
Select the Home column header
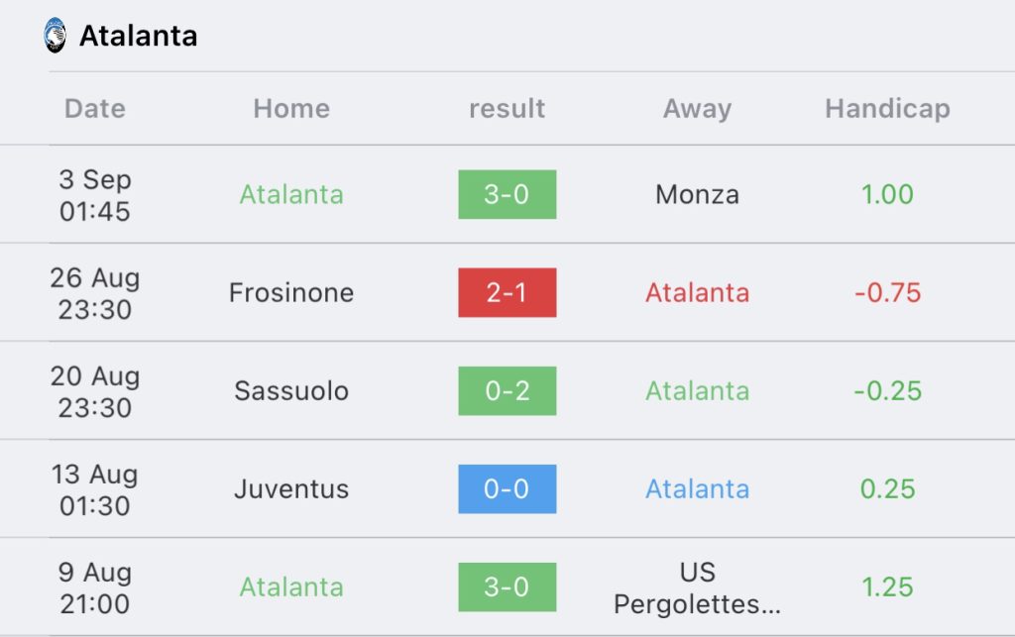291,109
